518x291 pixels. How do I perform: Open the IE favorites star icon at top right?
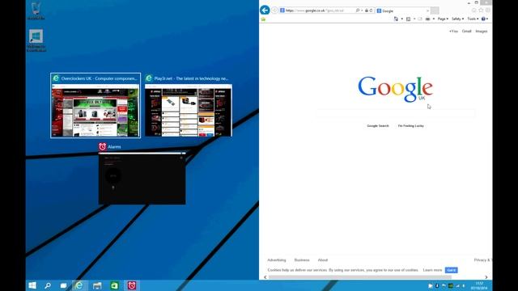(481, 11)
